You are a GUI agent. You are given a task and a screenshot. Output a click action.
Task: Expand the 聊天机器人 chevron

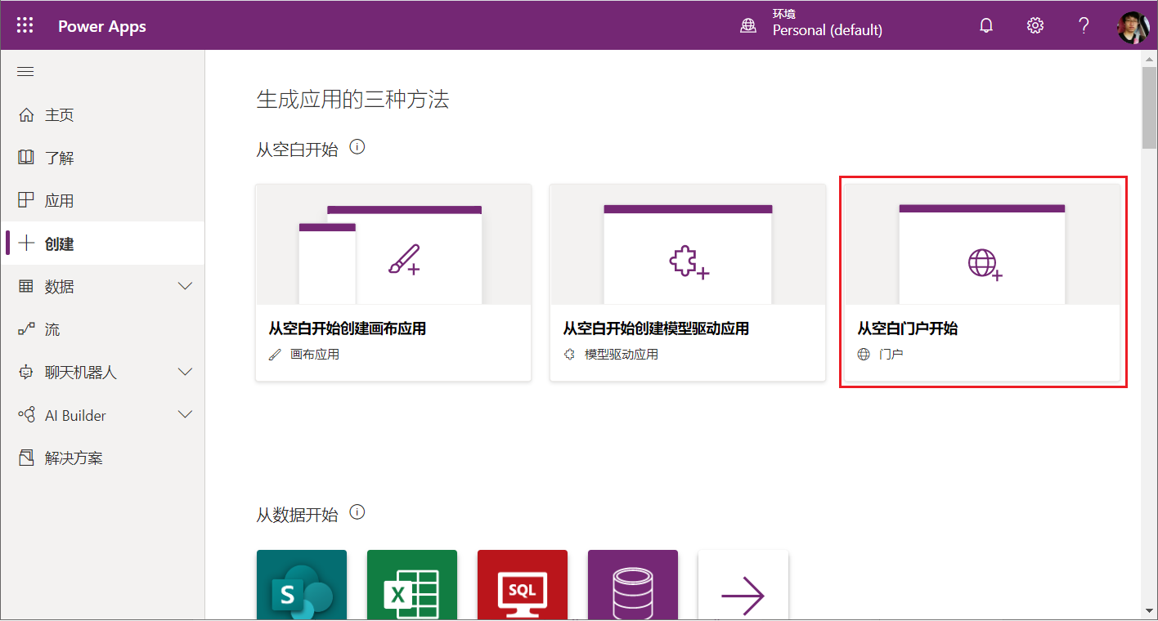(186, 372)
